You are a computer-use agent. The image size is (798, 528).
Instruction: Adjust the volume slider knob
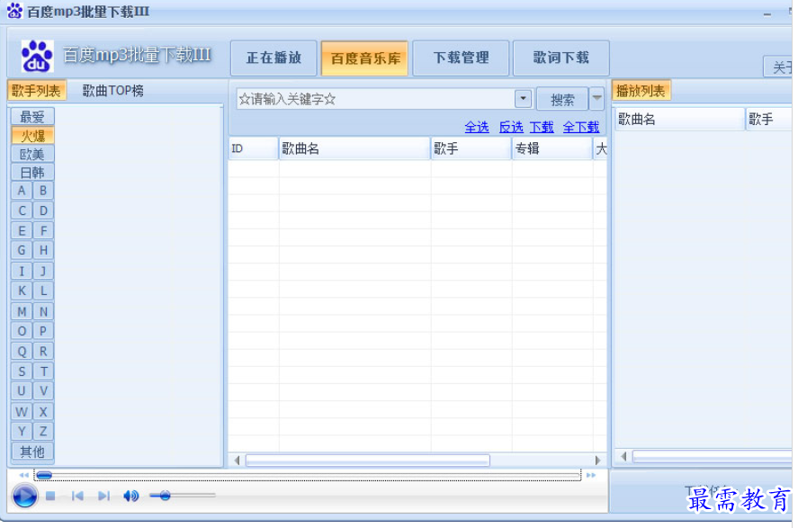[165, 496]
